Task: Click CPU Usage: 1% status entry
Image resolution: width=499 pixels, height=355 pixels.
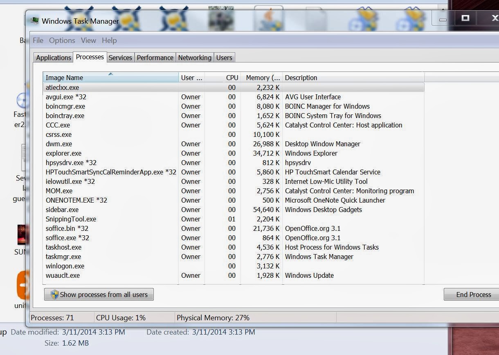Action: pyautogui.click(x=121, y=317)
